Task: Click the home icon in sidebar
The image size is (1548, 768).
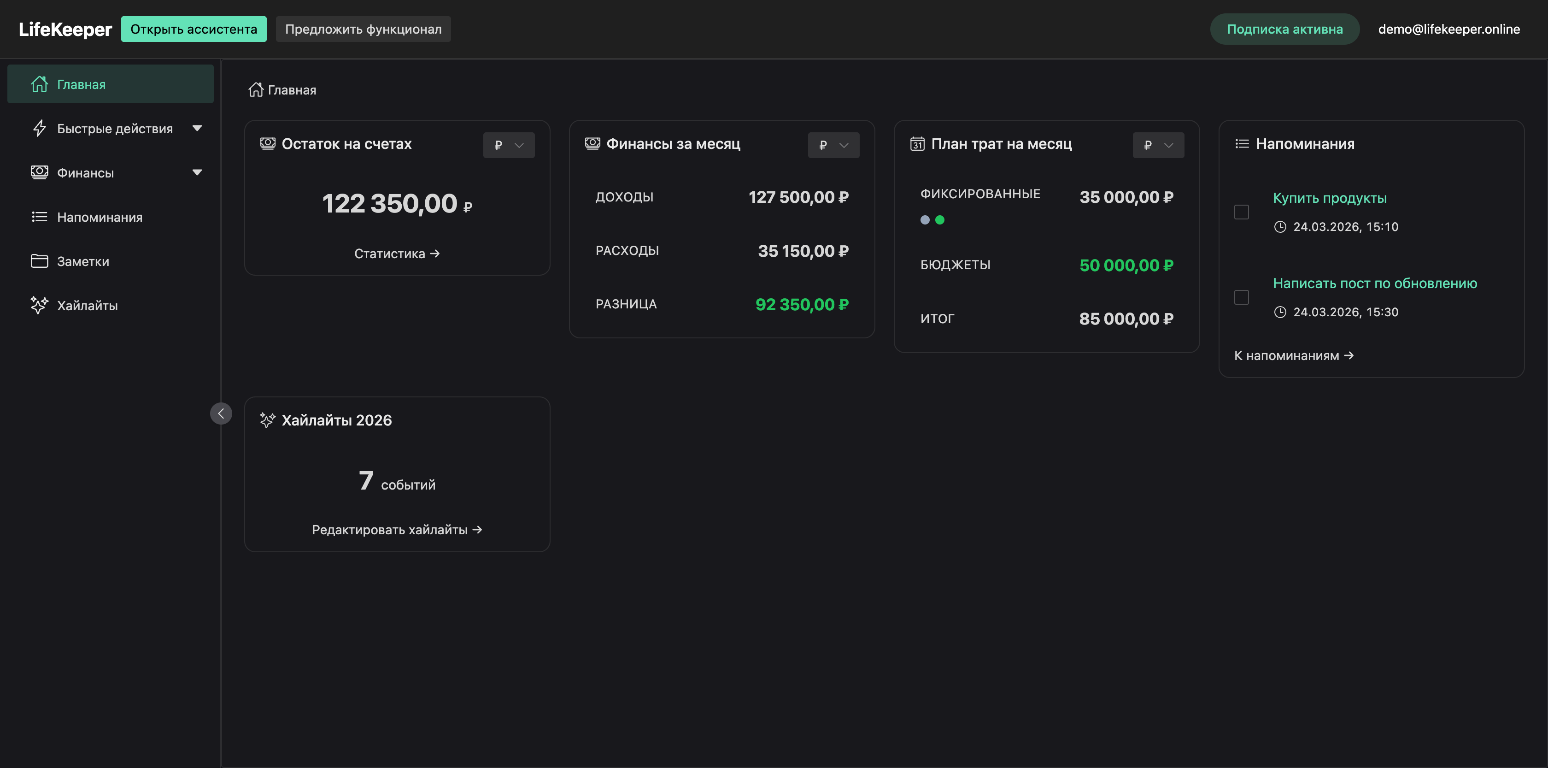Action: tap(39, 84)
